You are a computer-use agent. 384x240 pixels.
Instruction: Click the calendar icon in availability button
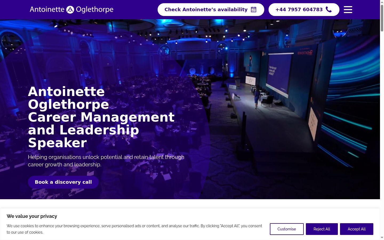point(254,10)
